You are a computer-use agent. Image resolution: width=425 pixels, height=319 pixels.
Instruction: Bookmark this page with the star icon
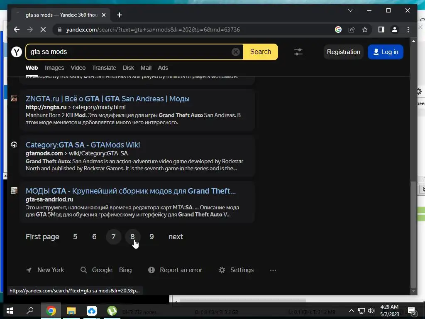point(365,29)
